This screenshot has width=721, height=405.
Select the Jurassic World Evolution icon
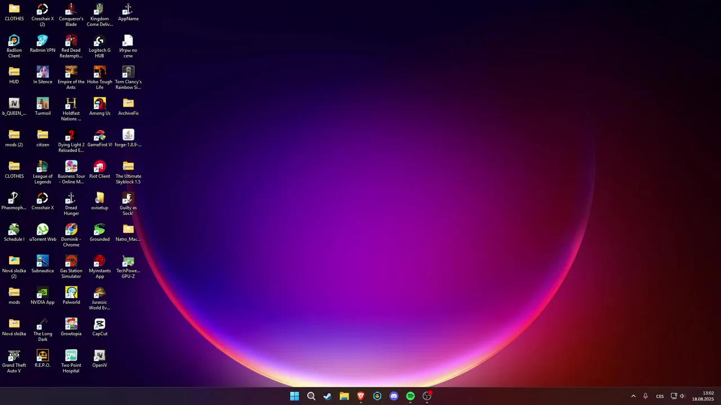pos(100,299)
